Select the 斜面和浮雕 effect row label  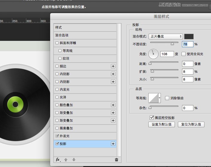pos(68,43)
